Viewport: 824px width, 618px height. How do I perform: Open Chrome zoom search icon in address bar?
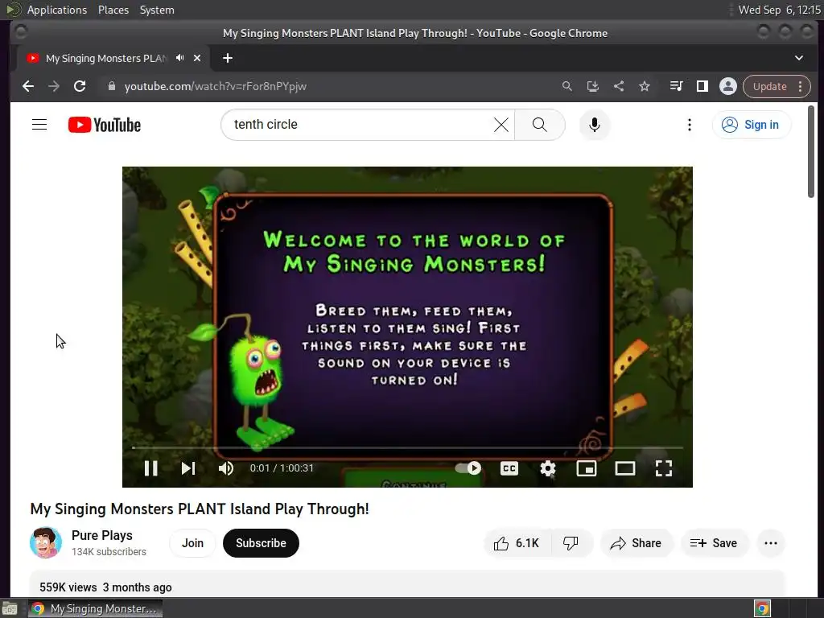(567, 86)
